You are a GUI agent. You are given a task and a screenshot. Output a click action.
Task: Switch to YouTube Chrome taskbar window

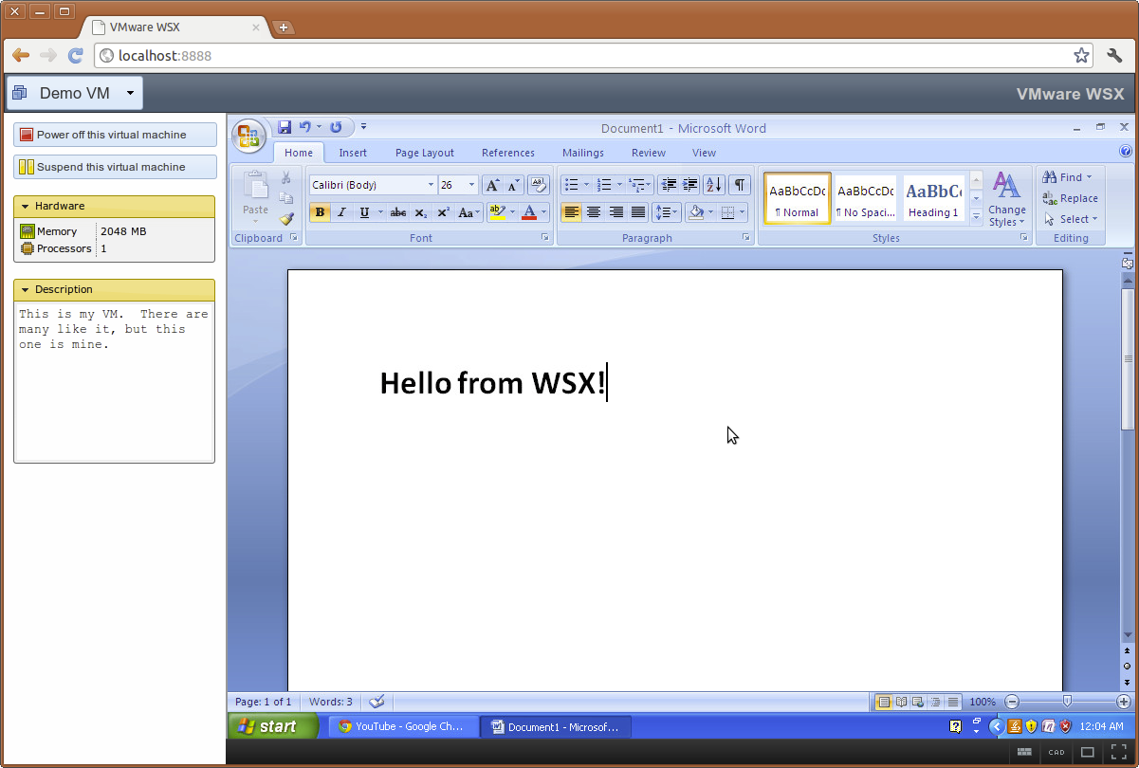[403, 726]
